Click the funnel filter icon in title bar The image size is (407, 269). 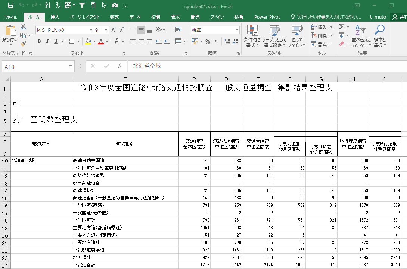click(x=82, y=5)
